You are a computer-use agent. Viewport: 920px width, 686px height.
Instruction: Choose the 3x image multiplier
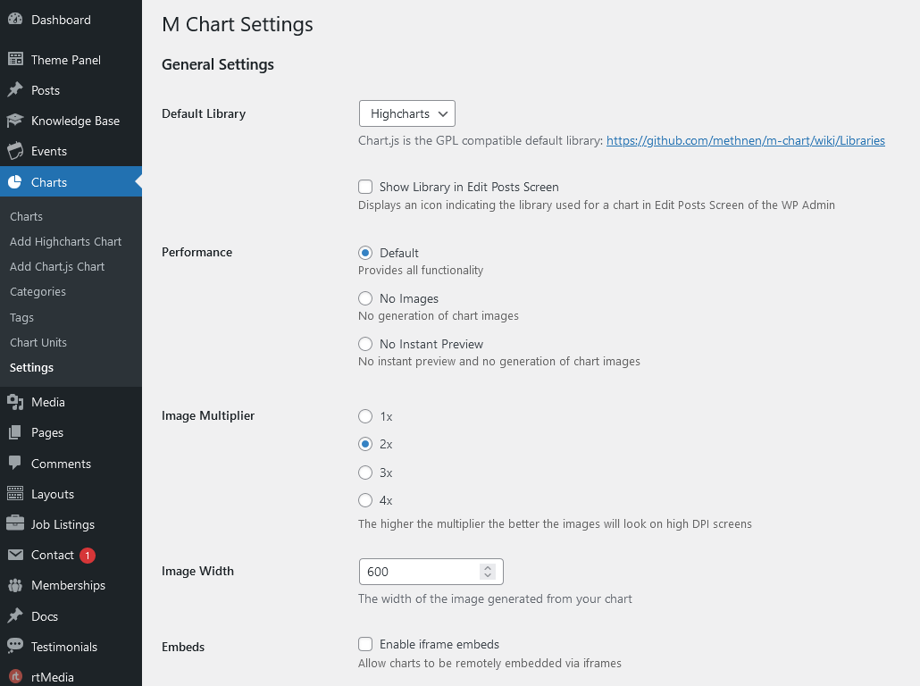(365, 473)
